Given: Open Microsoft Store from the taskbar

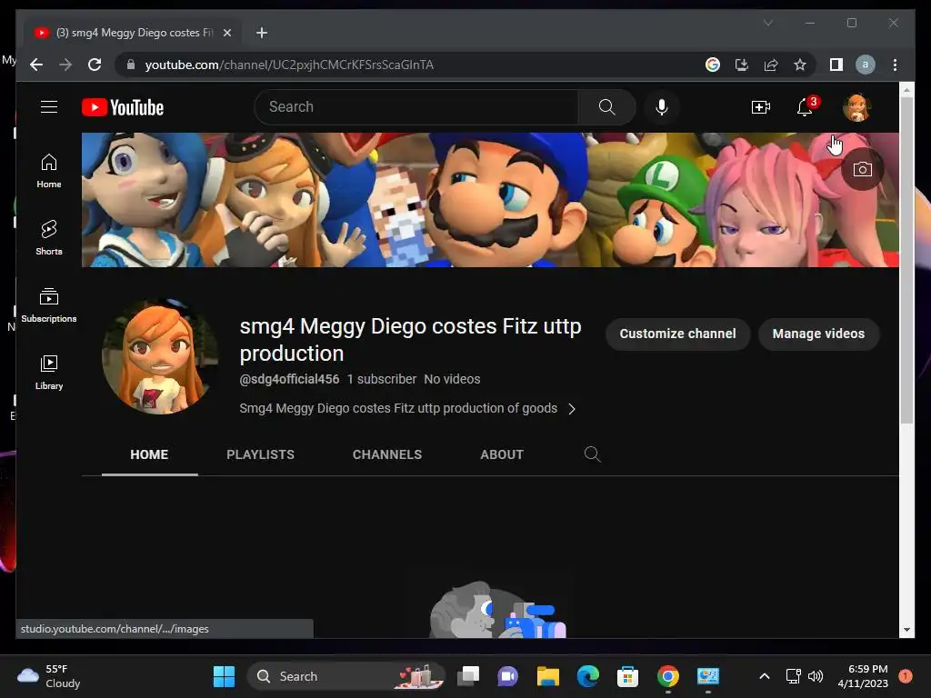Looking at the screenshot, I should coord(627,676).
